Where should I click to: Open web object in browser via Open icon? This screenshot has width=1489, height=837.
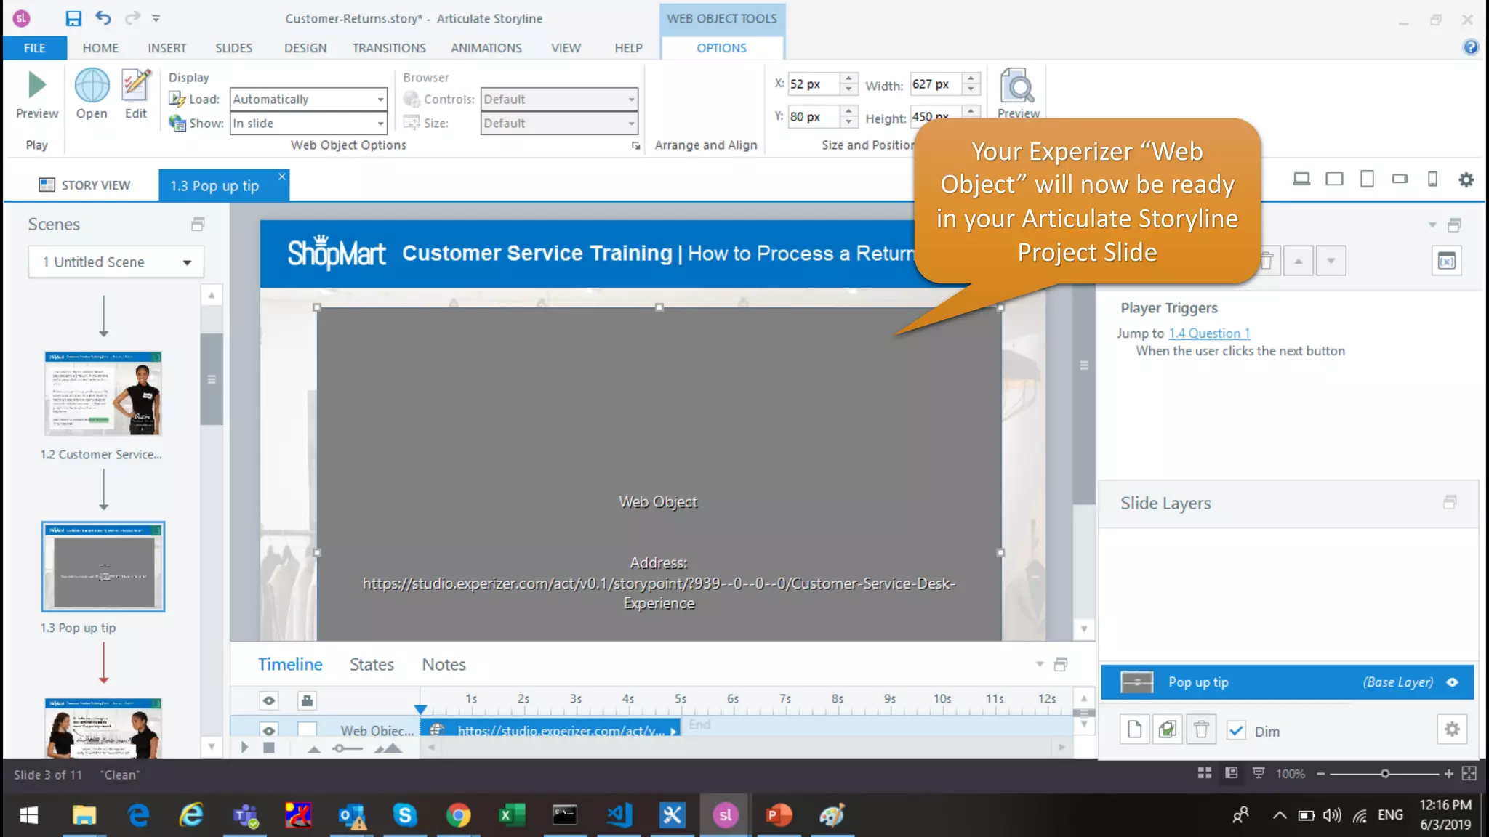click(92, 86)
